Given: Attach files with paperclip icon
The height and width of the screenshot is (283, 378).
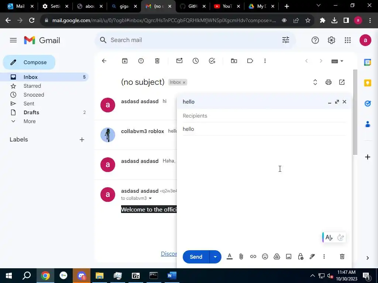Looking at the screenshot, I should pyautogui.click(x=241, y=256).
